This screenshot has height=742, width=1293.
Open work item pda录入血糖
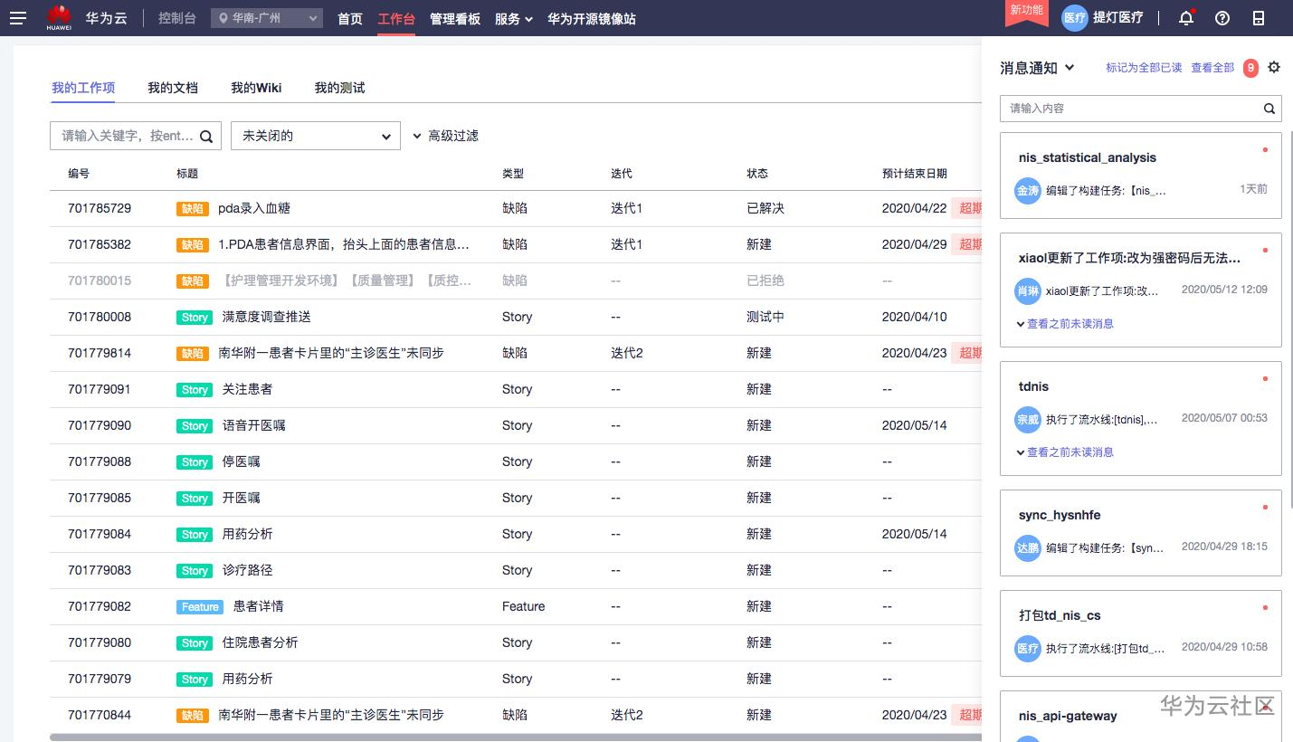(x=254, y=208)
